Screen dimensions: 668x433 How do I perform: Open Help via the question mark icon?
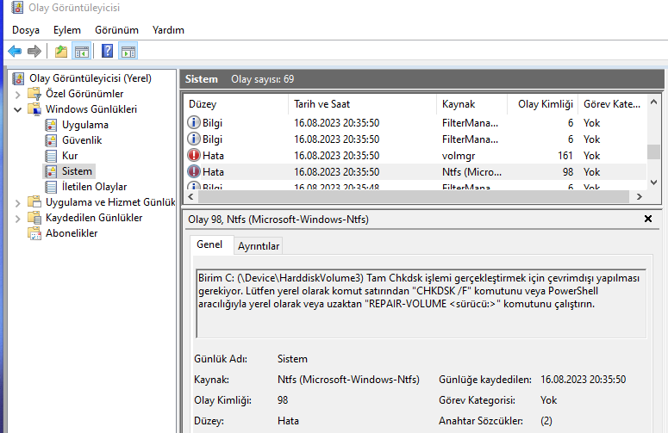coord(108,52)
